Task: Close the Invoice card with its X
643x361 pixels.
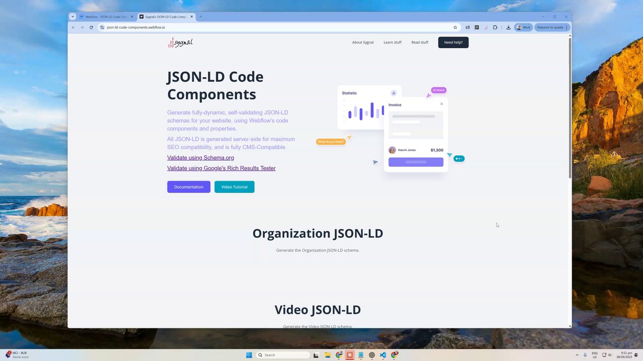Action: click(442, 104)
